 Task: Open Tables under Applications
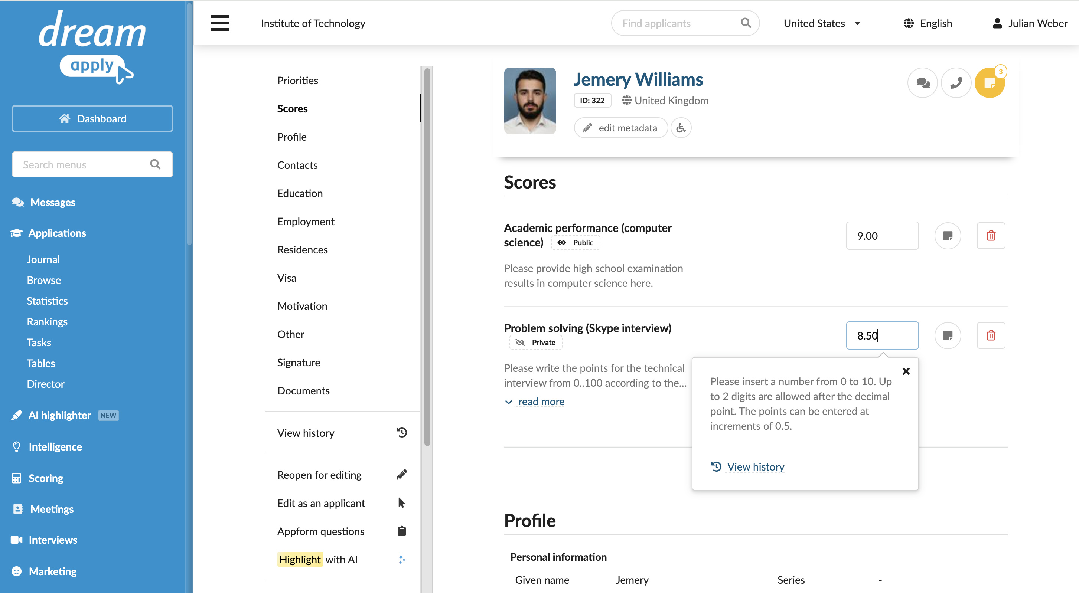click(40, 363)
